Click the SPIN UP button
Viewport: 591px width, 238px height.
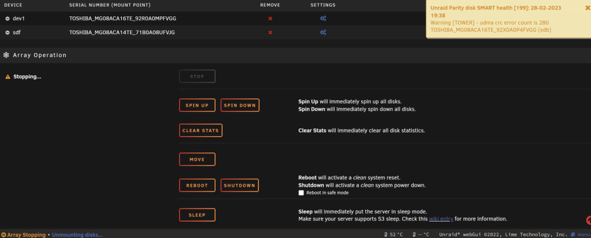pos(197,105)
